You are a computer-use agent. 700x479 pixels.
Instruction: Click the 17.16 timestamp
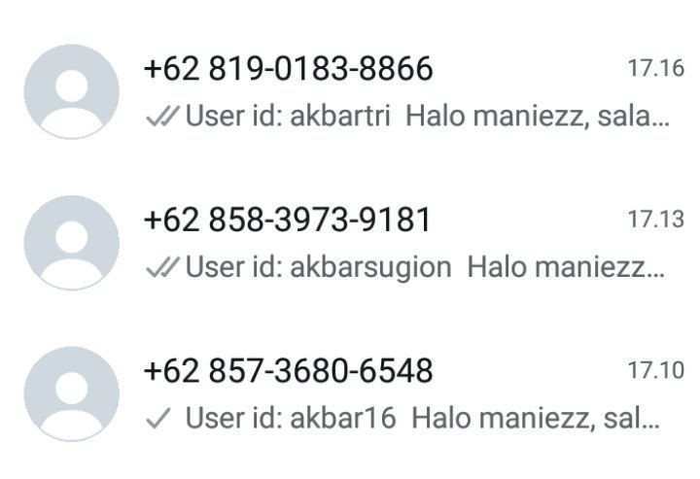tap(656, 68)
